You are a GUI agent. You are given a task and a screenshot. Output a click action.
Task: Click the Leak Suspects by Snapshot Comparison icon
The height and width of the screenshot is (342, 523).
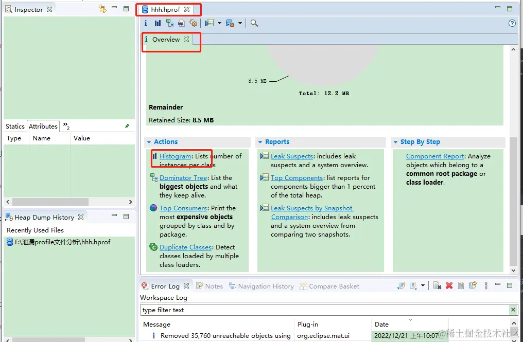265,208
